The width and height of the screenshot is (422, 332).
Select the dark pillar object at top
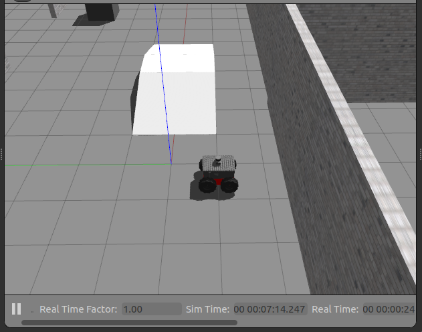point(100,13)
